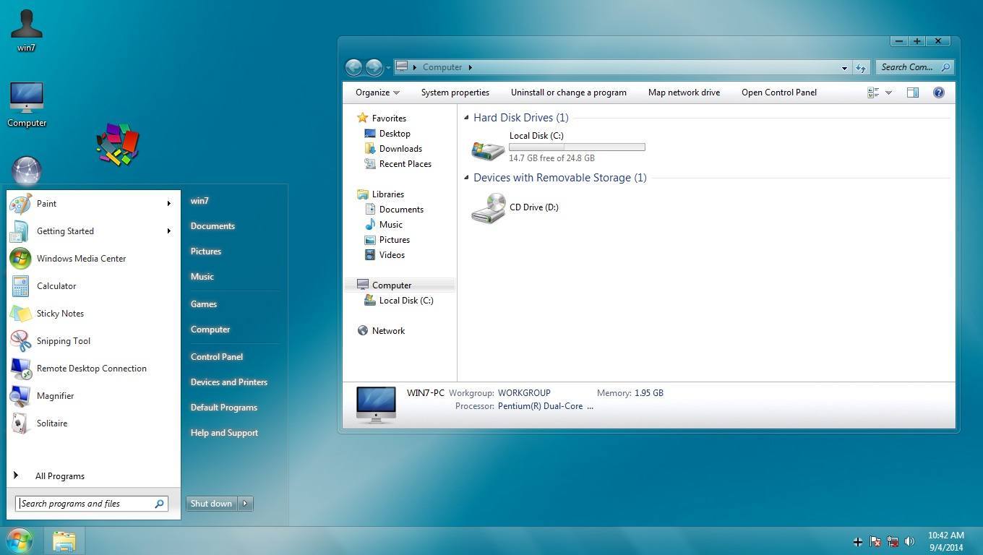Viewport: 983px width, 555px height.
Task: Click the Explorer Forward arrow button
Action: coord(374,67)
